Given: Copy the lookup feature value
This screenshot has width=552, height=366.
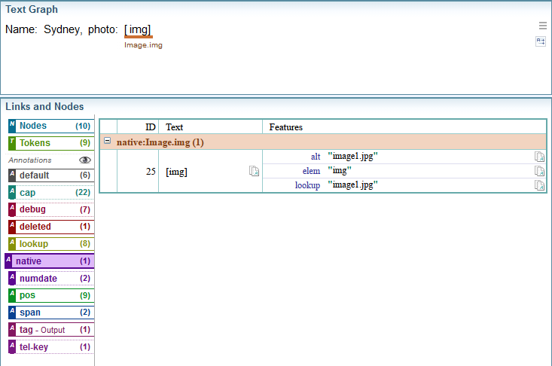Looking at the screenshot, I should (539, 185).
